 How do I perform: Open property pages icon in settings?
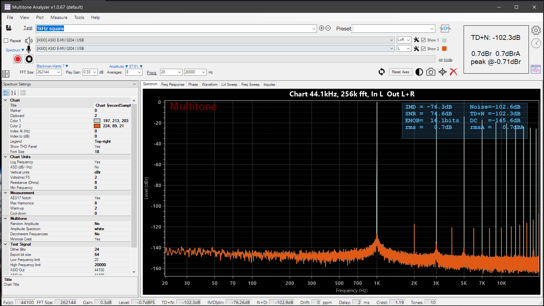click(23, 93)
